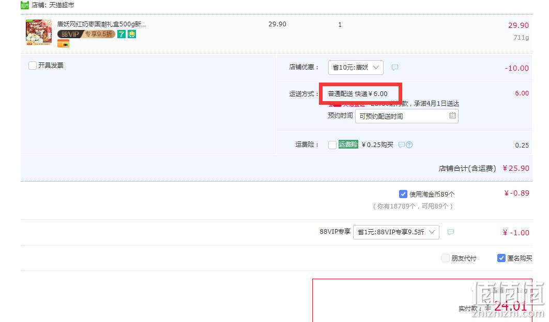Click the ¥-0.89 Taobao coin deduction
The image size is (549, 322).
(516, 193)
